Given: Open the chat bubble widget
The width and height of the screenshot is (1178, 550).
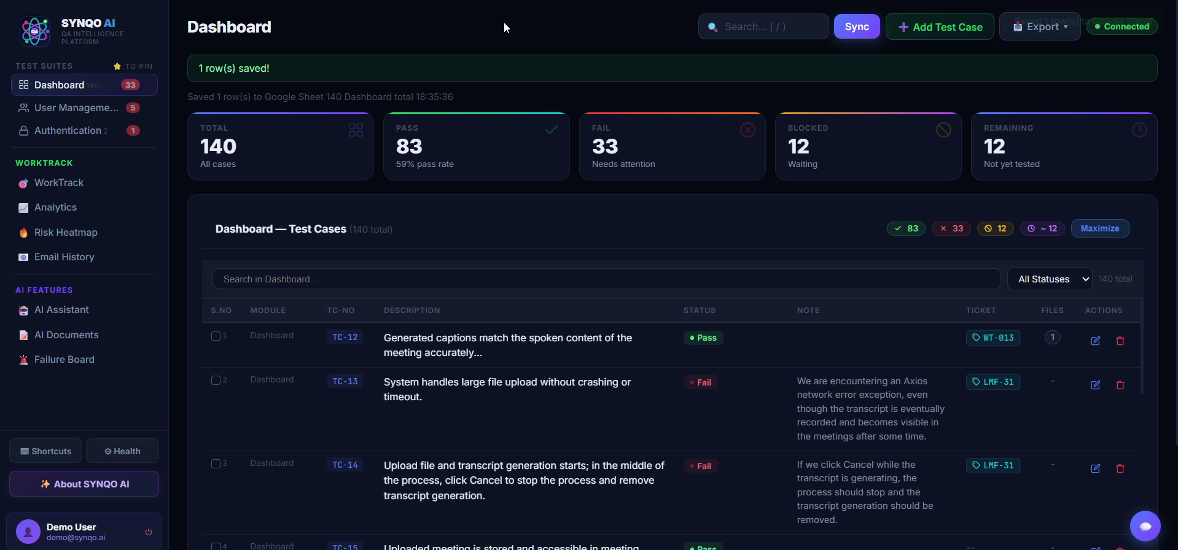Looking at the screenshot, I should click(x=1145, y=526).
